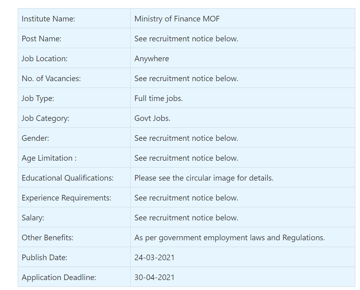Click the 'Anywhere' job location value
360x290 pixels.
(152, 59)
